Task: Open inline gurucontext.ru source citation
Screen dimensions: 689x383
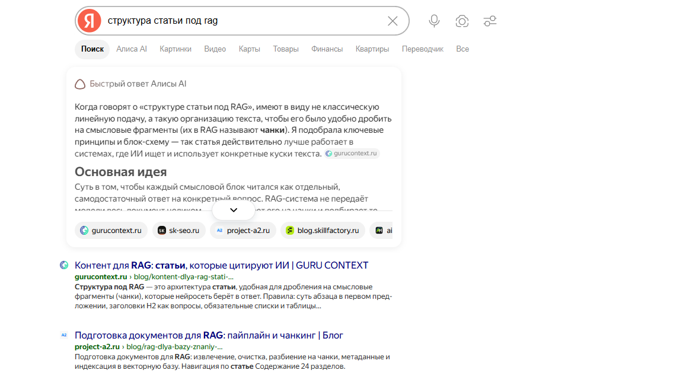Action: pyautogui.click(x=352, y=154)
